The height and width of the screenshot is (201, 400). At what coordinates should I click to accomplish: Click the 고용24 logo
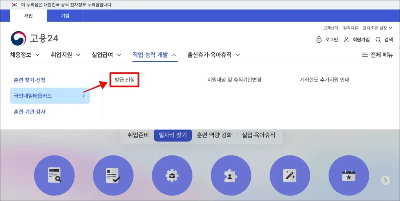click(34, 39)
